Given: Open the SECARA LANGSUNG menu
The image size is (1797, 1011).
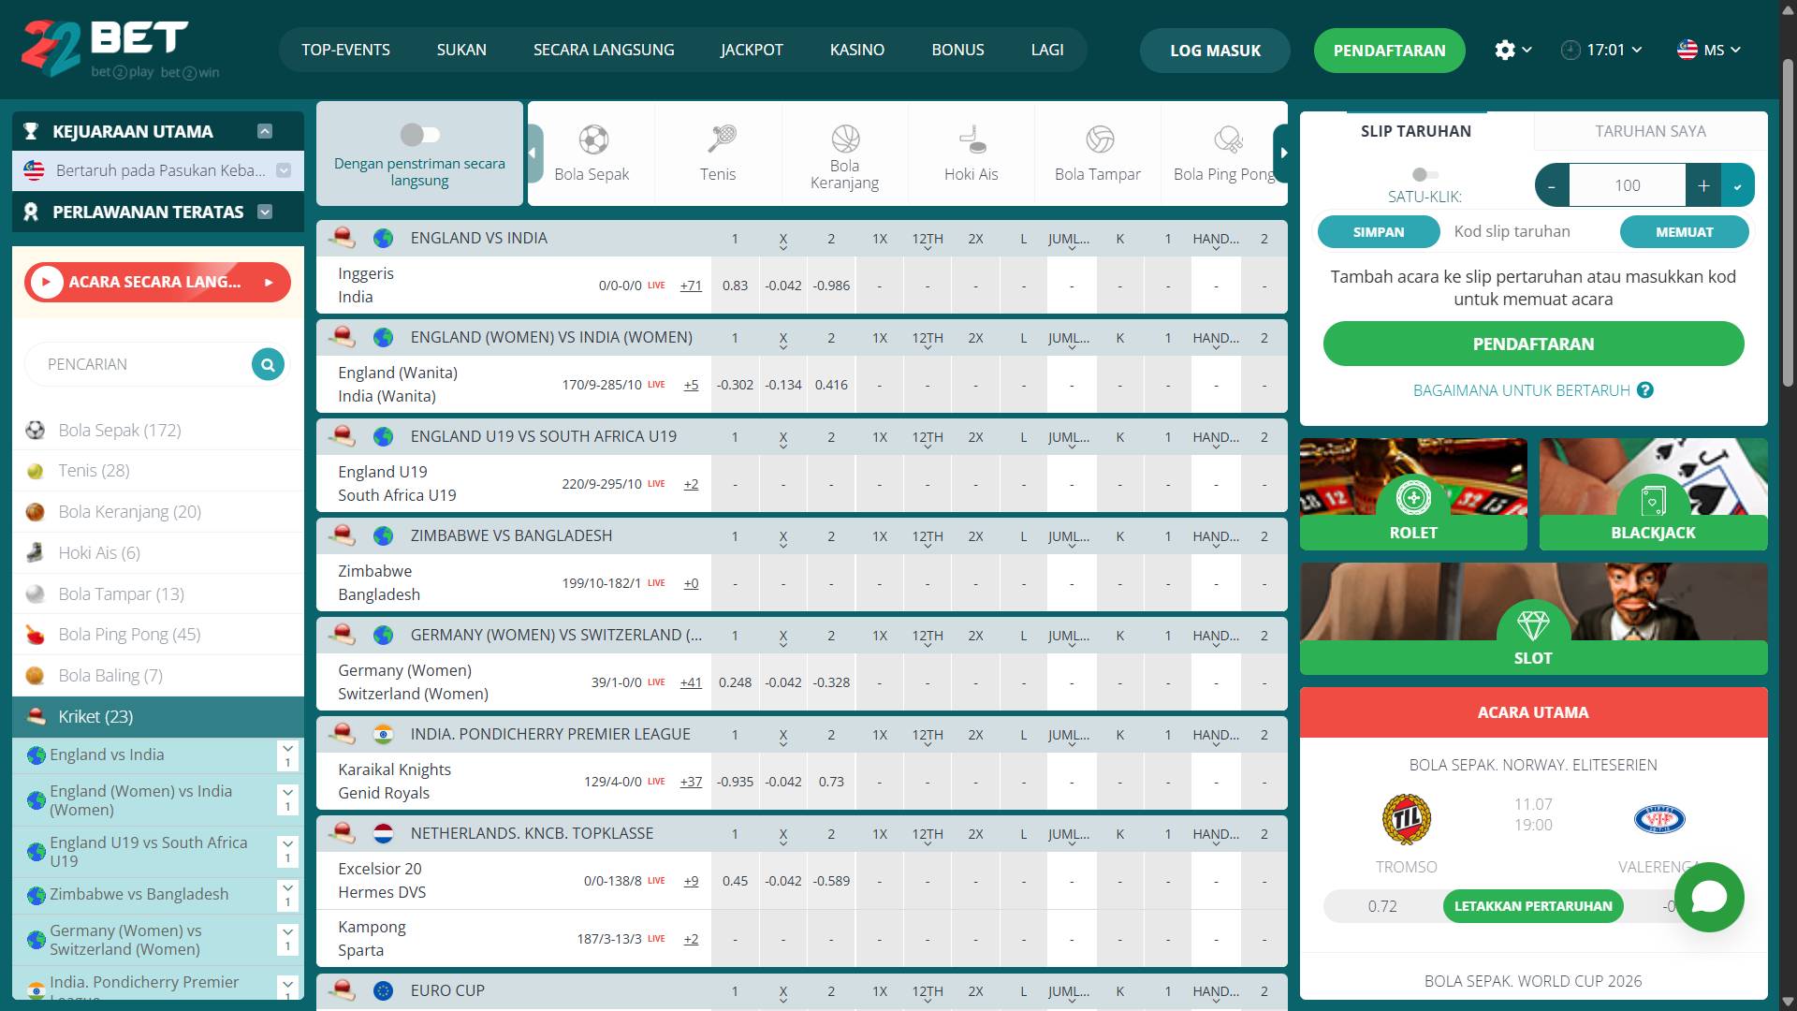Looking at the screenshot, I should coord(604,50).
